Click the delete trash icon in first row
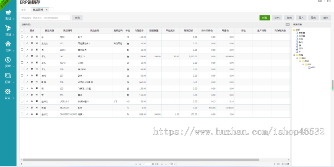Screen dimensions: 334x167 32,37
